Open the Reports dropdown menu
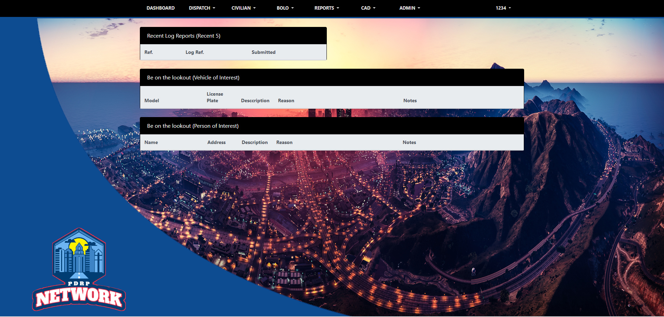 click(x=326, y=8)
